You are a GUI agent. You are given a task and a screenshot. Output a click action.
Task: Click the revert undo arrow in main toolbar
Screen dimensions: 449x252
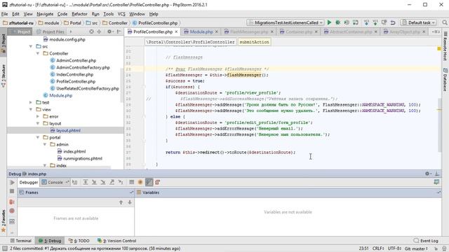point(393,22)
